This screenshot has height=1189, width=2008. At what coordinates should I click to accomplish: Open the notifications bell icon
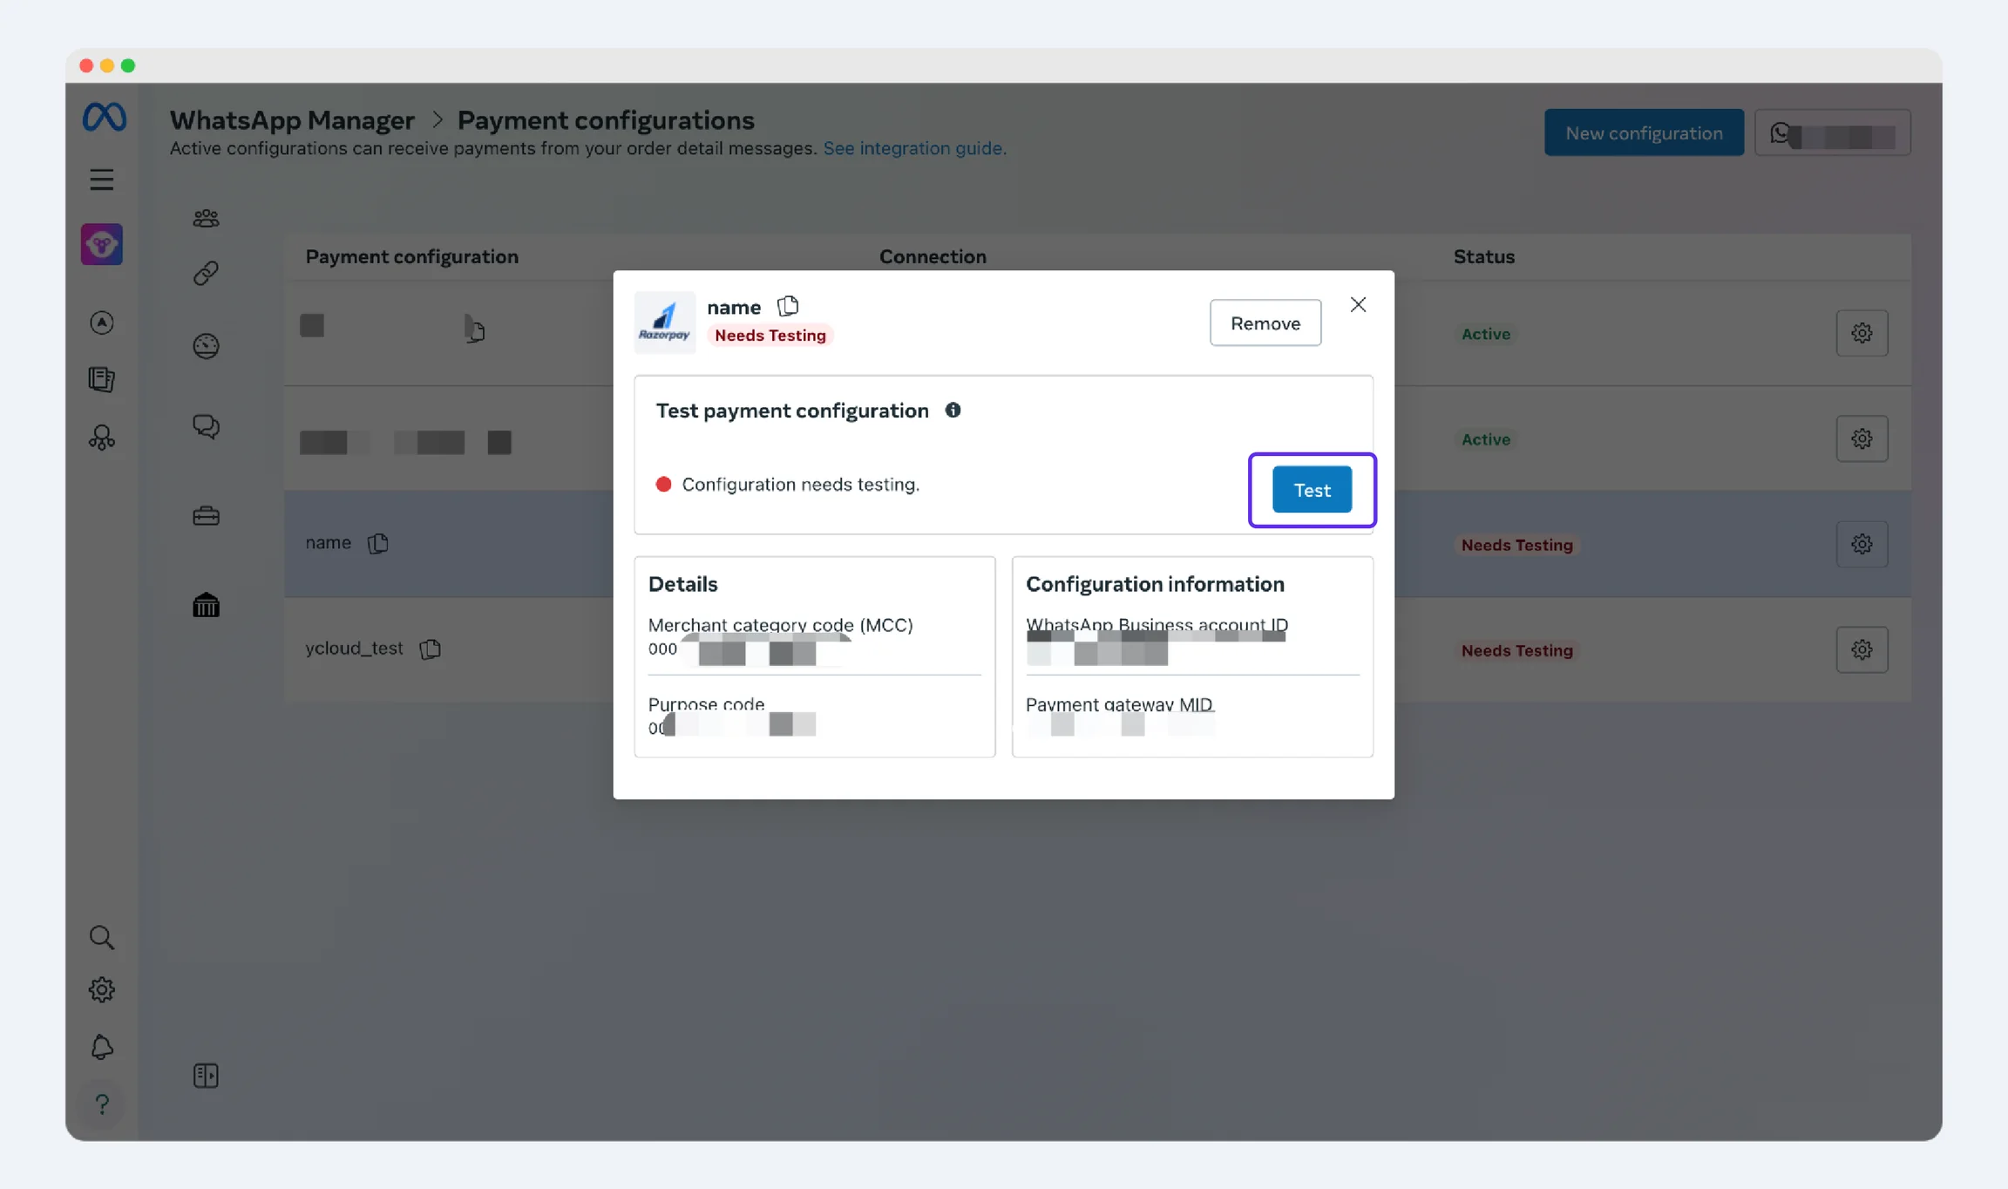(102, 1047)
